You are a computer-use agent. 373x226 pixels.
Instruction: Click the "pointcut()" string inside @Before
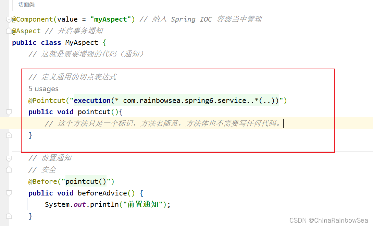[86, 181]
